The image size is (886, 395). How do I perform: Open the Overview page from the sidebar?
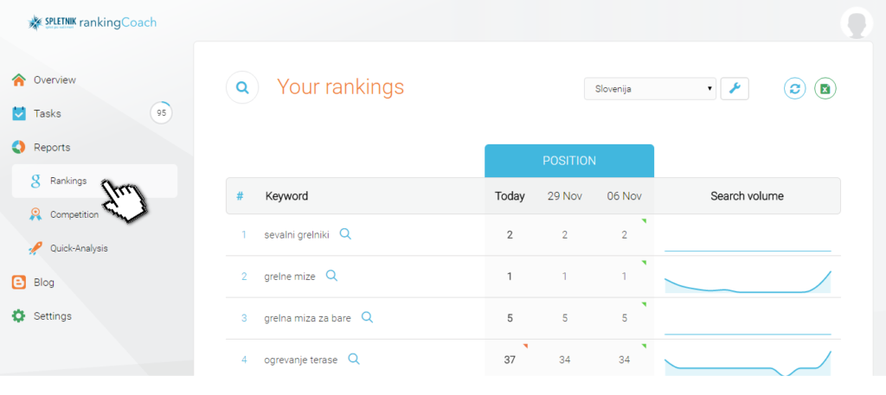click(x=55, y=80)
